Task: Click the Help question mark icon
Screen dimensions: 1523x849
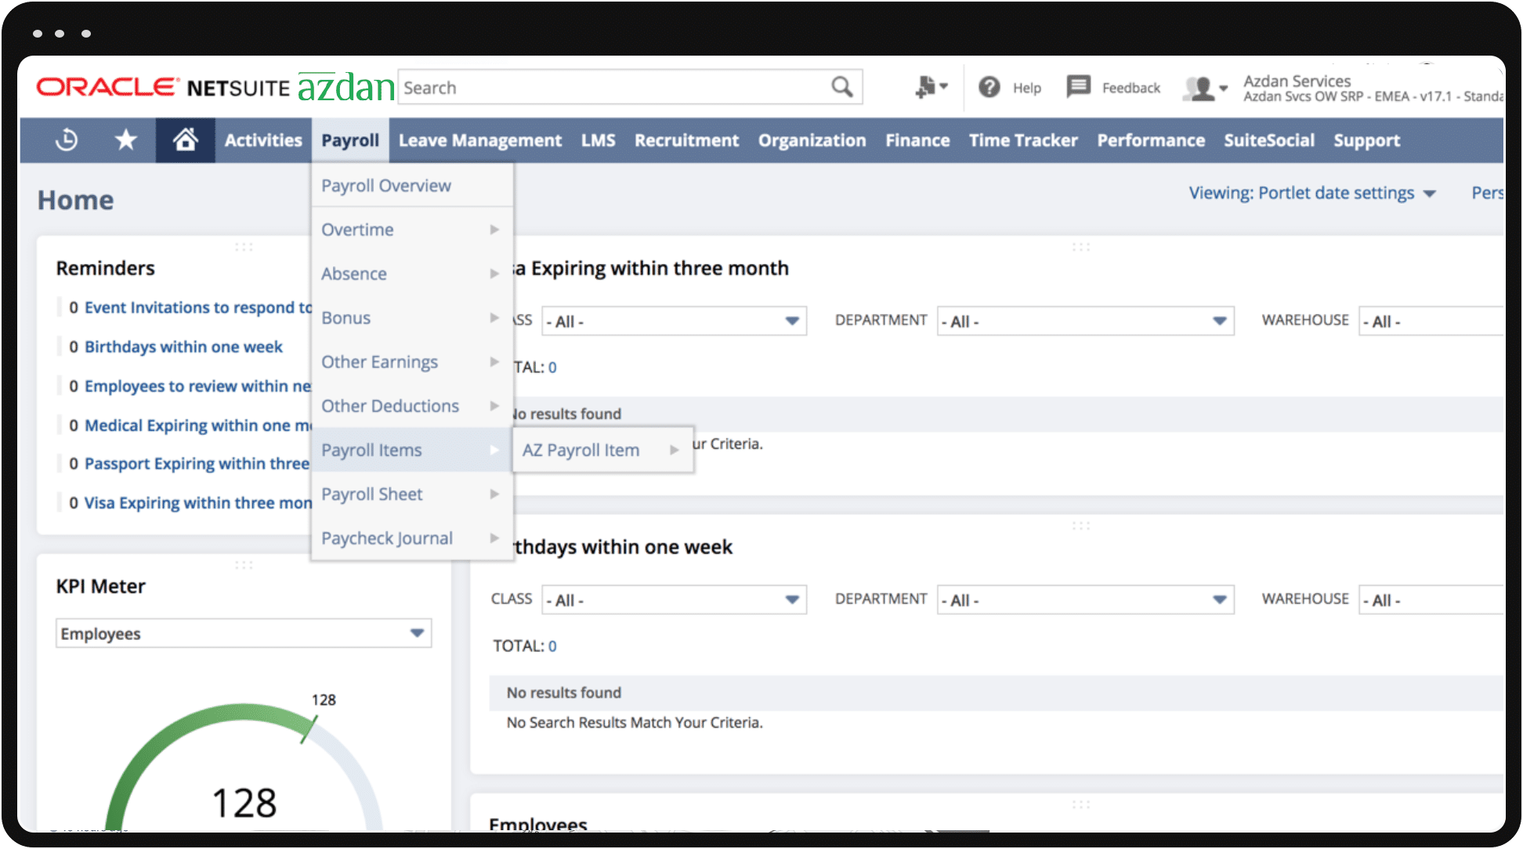Action: 989,87
